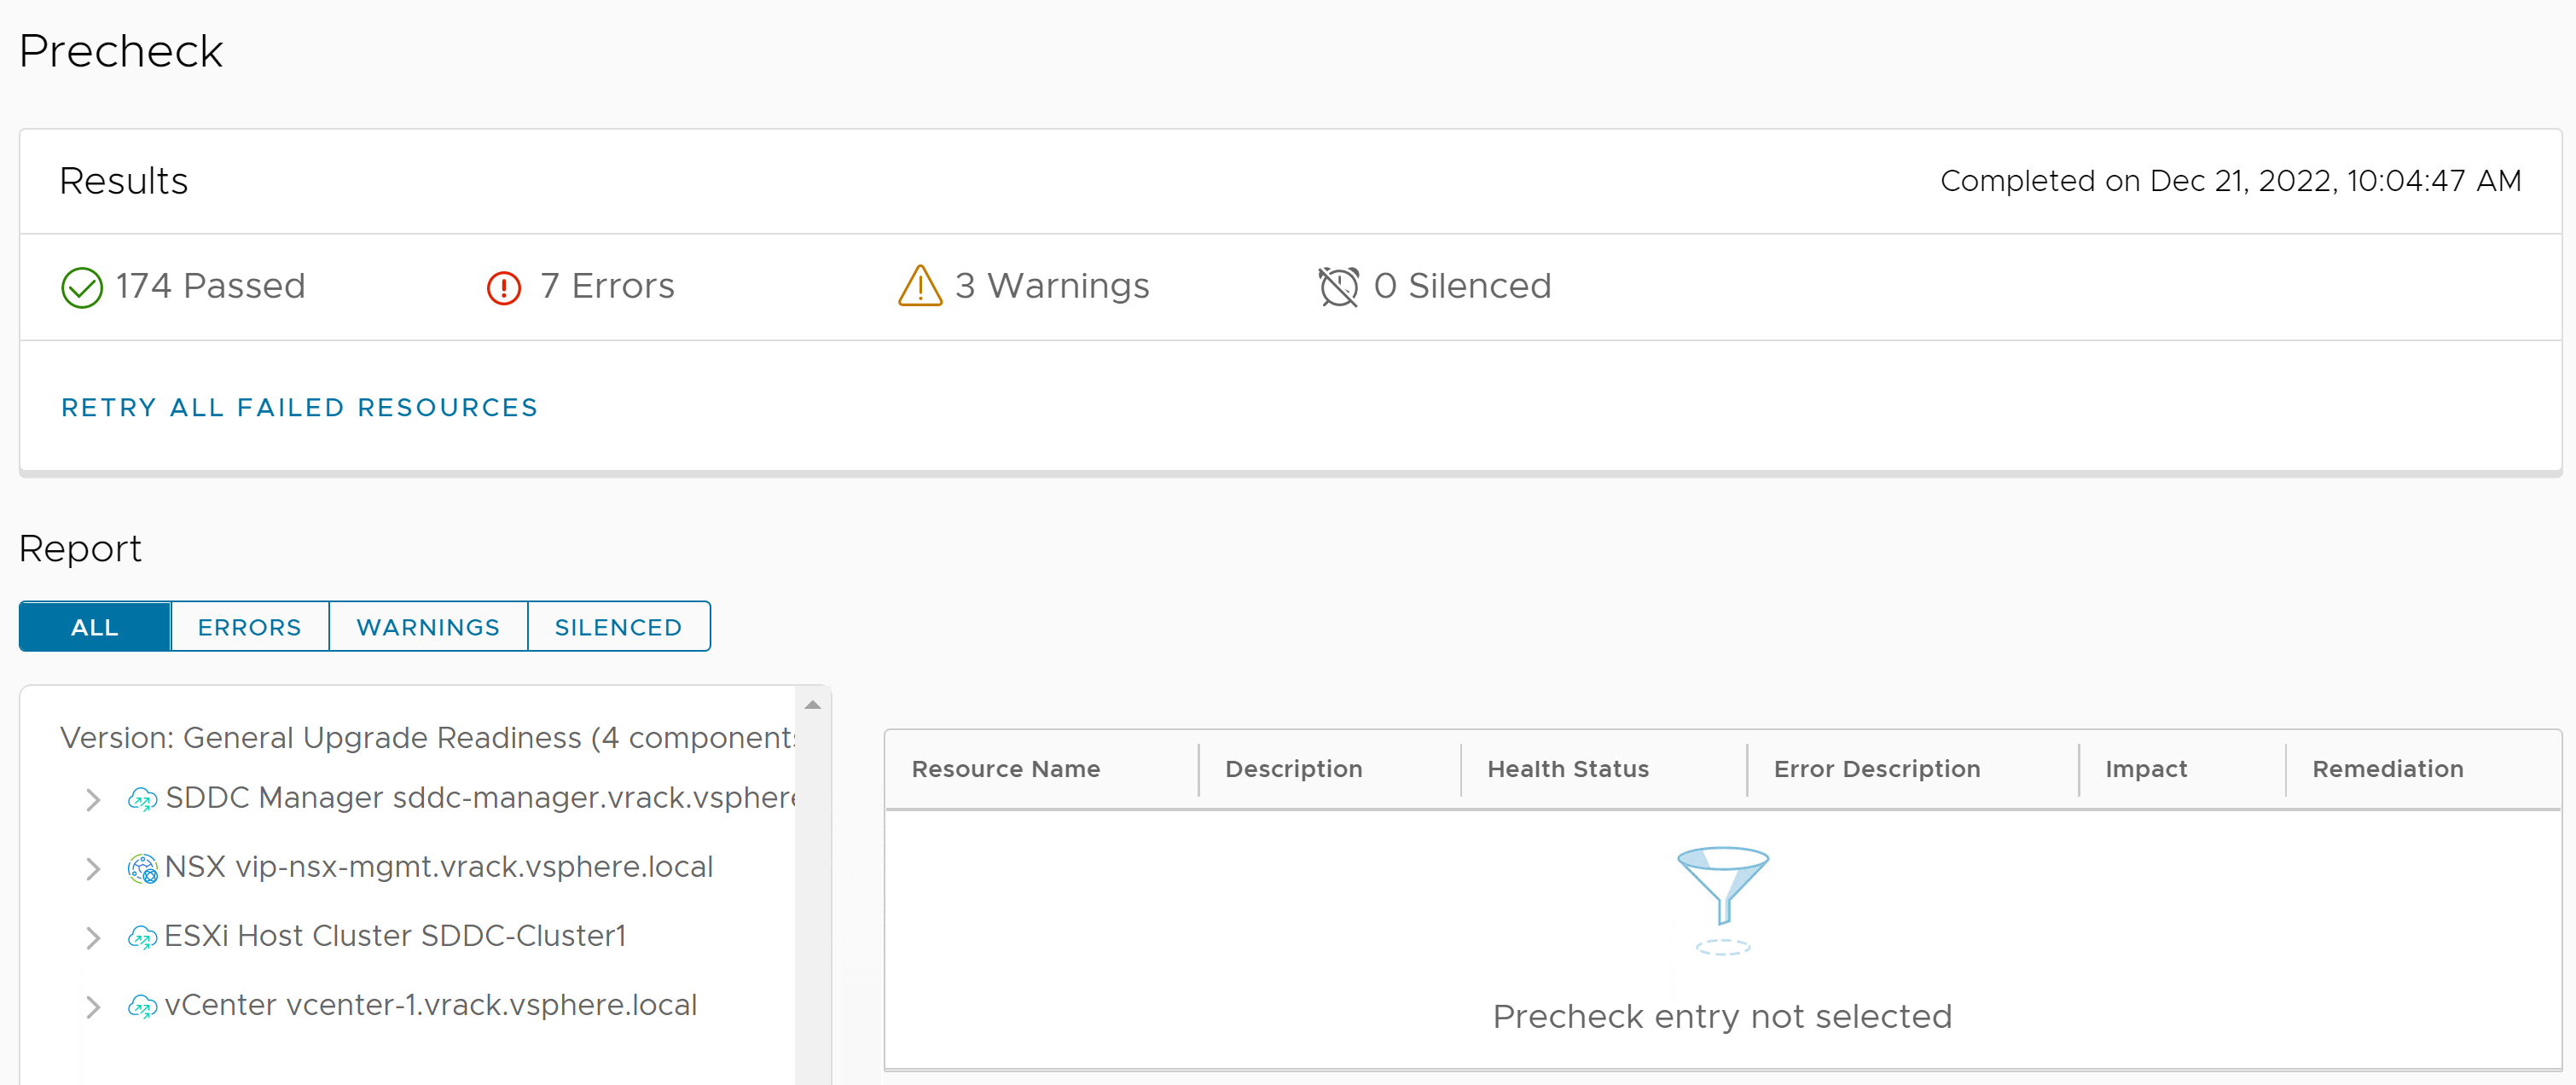Click RETRY ALL FAILED RESOURCES link
This screenshot has width=2576, height=1085.
300,406
